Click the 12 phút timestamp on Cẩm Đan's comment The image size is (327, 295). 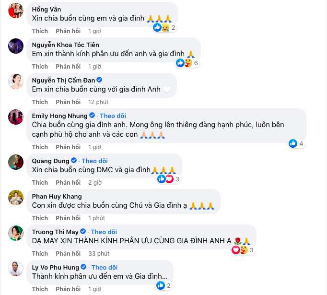coord(99,102)
